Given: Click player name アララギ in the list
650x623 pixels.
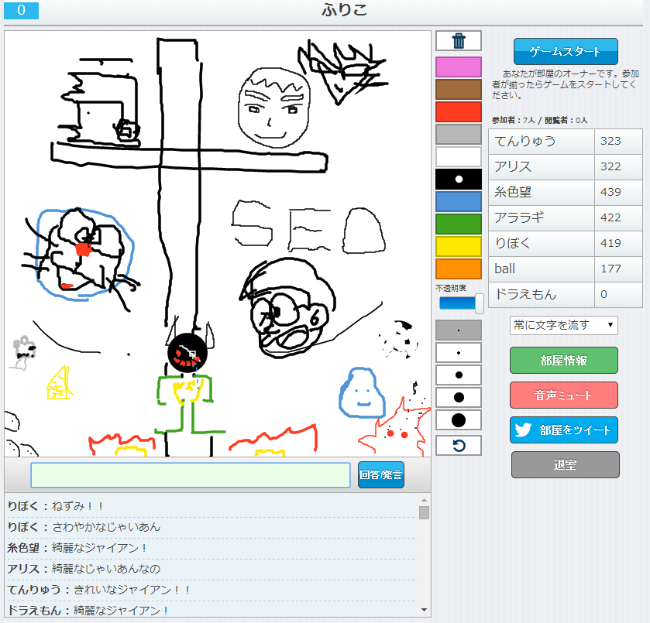Looking at the screenshot, I should 519,217.
